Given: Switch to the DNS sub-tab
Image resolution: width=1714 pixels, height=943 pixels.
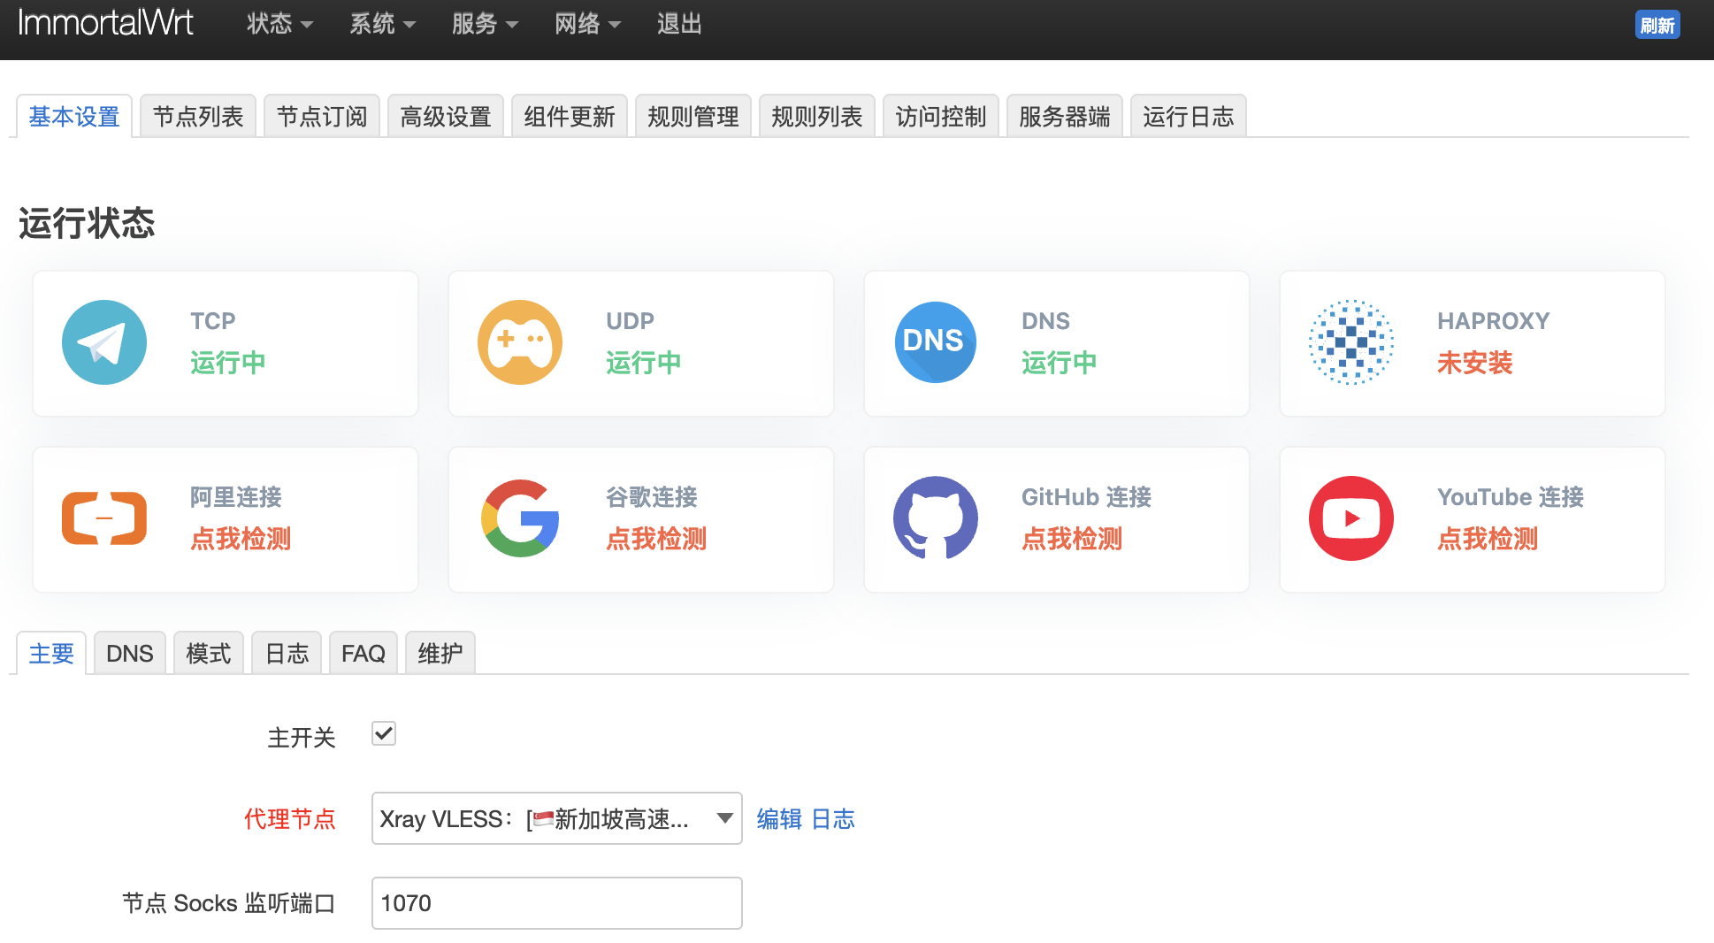Looking at the screenshot, I should (130, 653).
